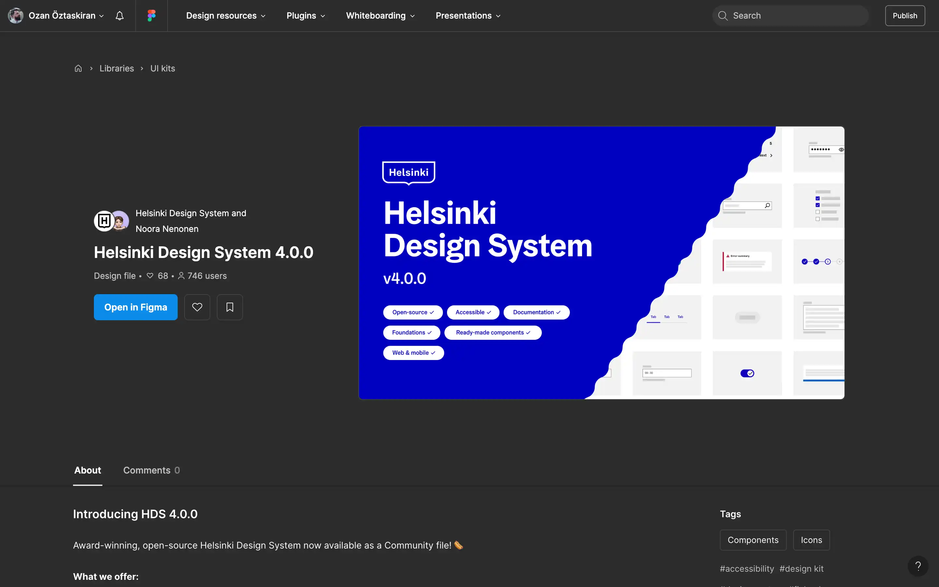Click the user avatar picture

(x=16, y=16)
